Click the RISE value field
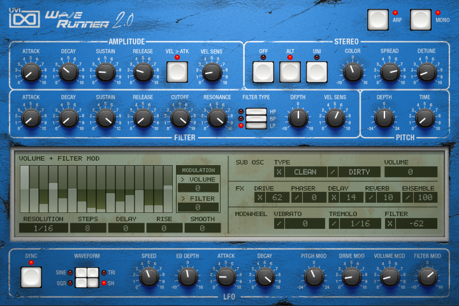 [x=164, y=228]
